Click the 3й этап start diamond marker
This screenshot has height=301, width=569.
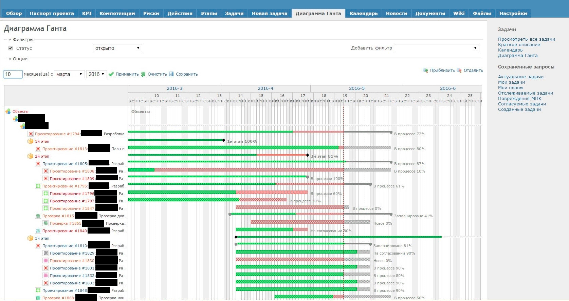236,237
